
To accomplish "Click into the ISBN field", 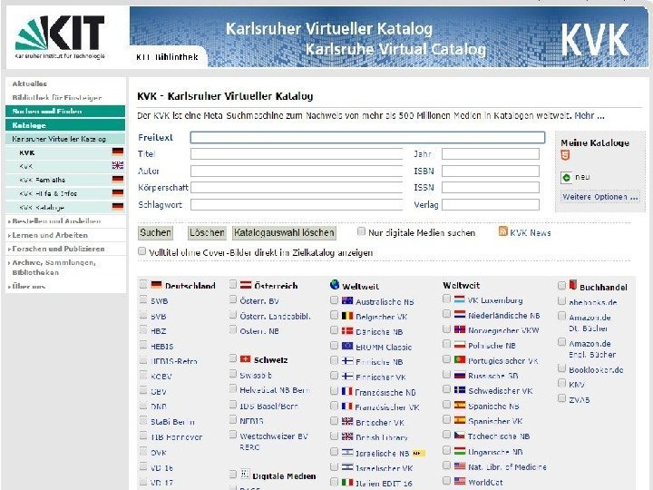I will point(491,171).
